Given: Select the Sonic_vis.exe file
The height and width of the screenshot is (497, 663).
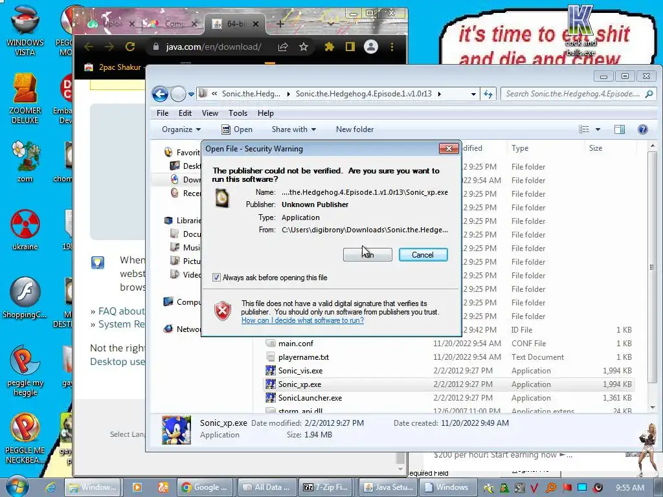Looking at the screenshot, I should (300, 371).
